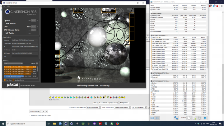Screen dimensions: 224x126
Task: Open Firefox from the taskbar
Action: point(117,124)
